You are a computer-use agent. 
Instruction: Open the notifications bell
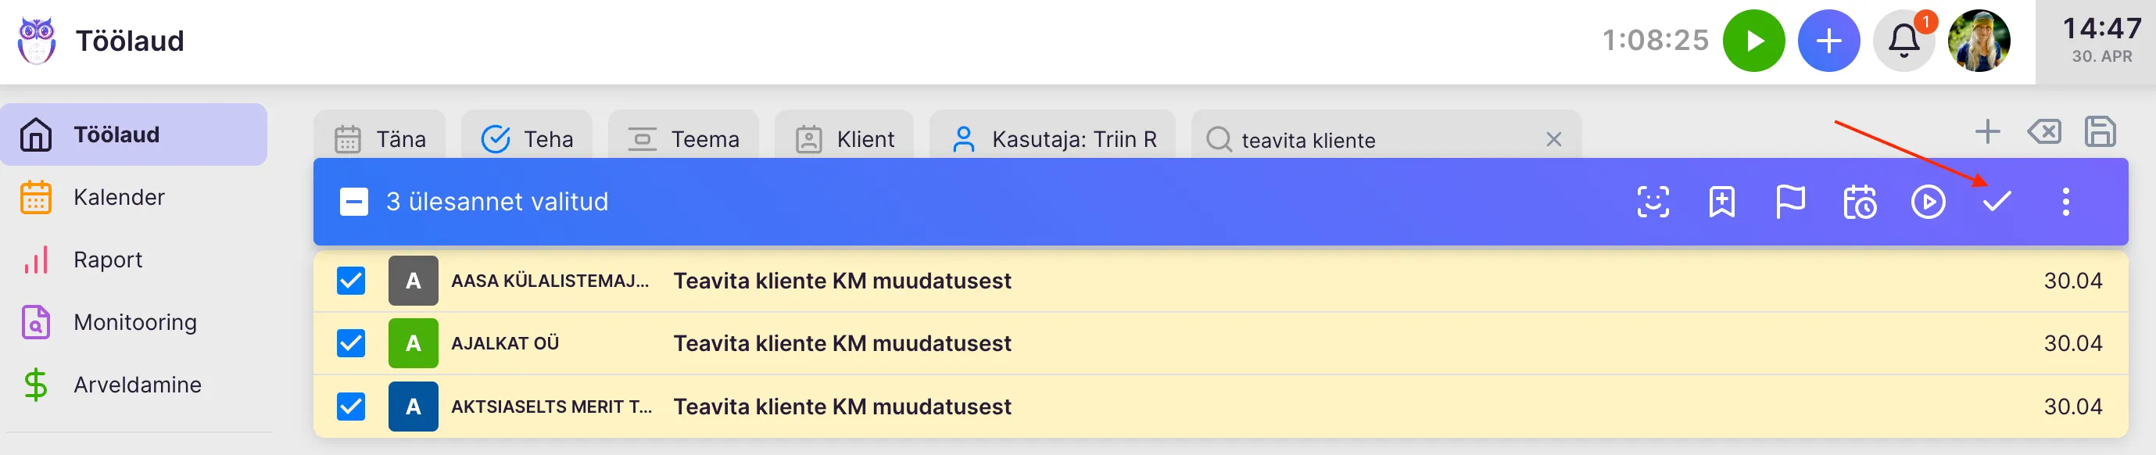coord(1904,40)
